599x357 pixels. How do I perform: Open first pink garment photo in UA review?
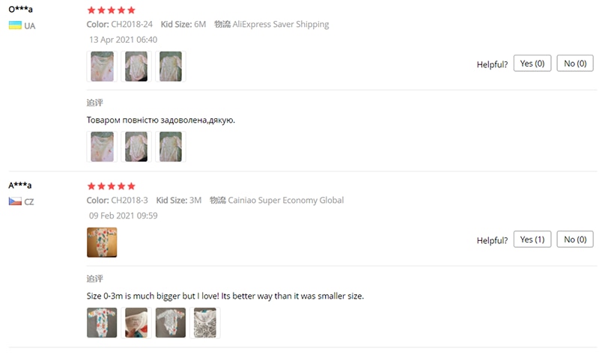tap(102, 67)
